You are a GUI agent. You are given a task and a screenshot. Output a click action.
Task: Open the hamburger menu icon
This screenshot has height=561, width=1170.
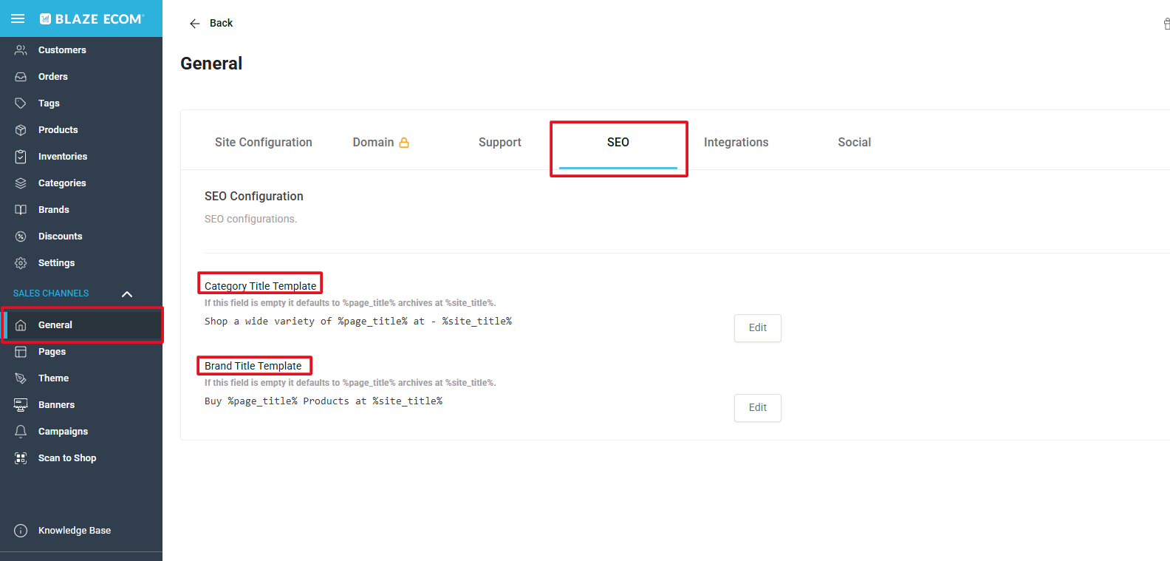click(x=18, y=18)
